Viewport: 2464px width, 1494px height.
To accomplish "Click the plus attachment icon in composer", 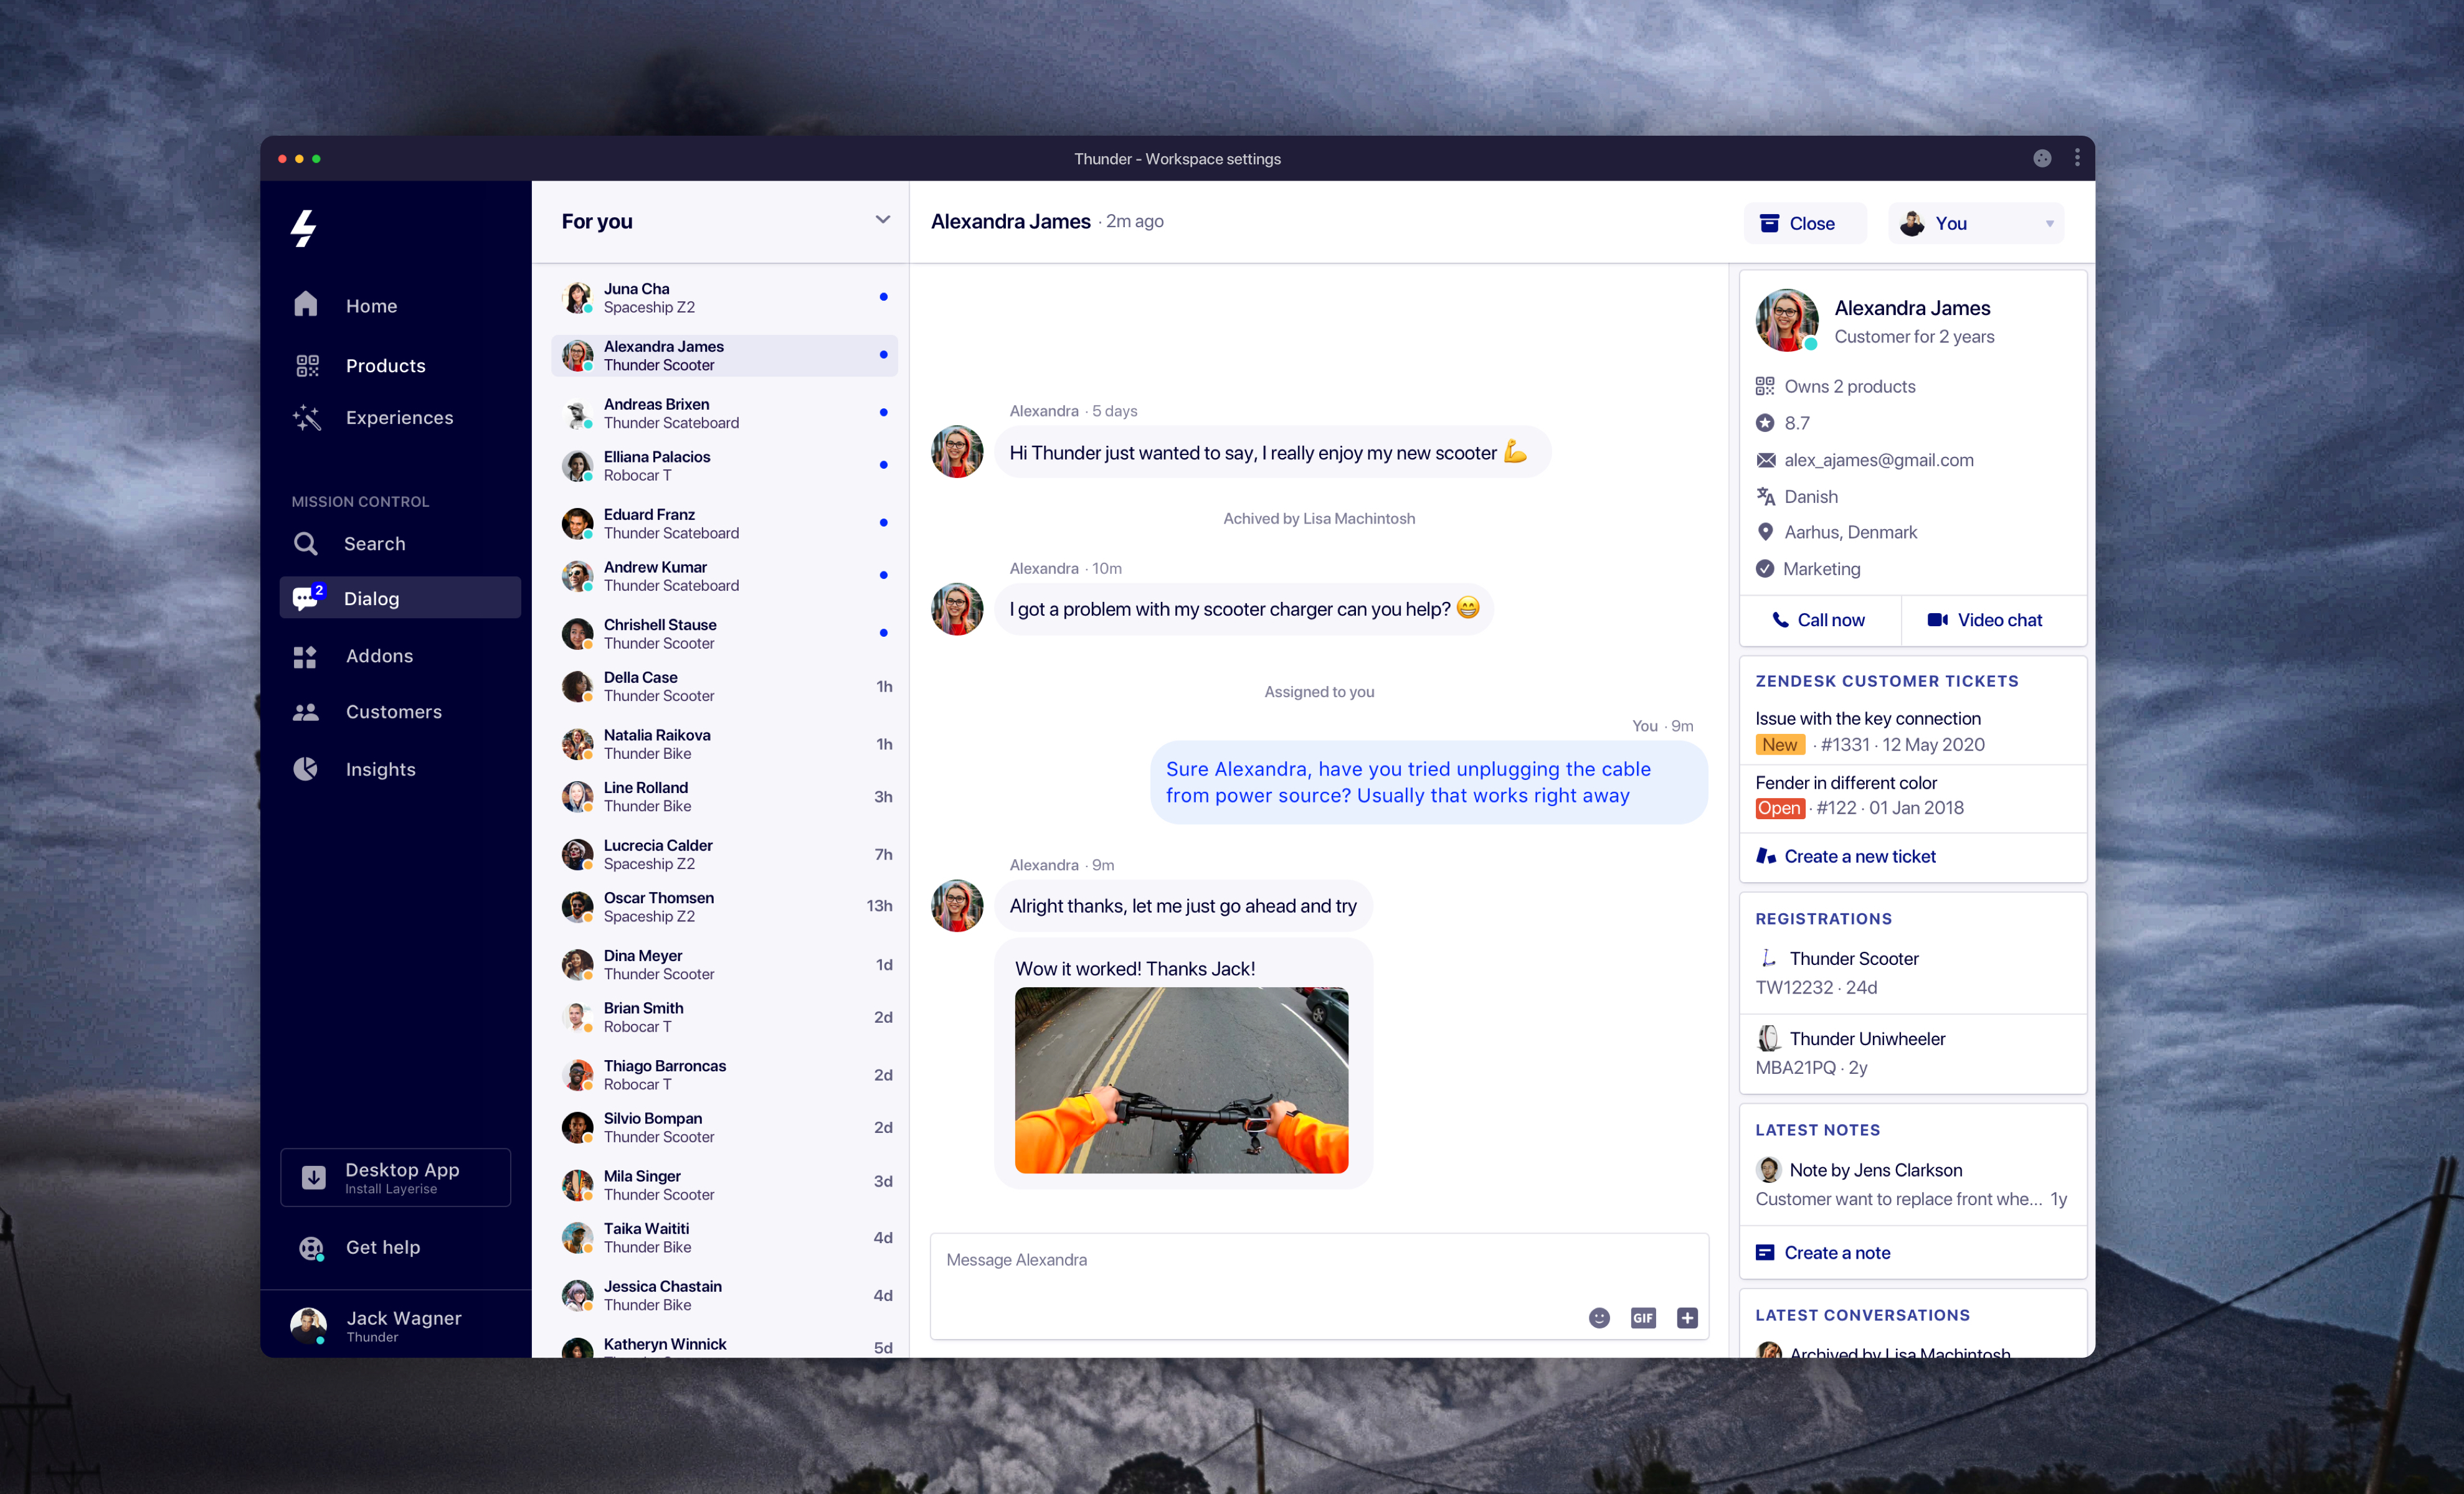I will [x=1687, y=1317].
